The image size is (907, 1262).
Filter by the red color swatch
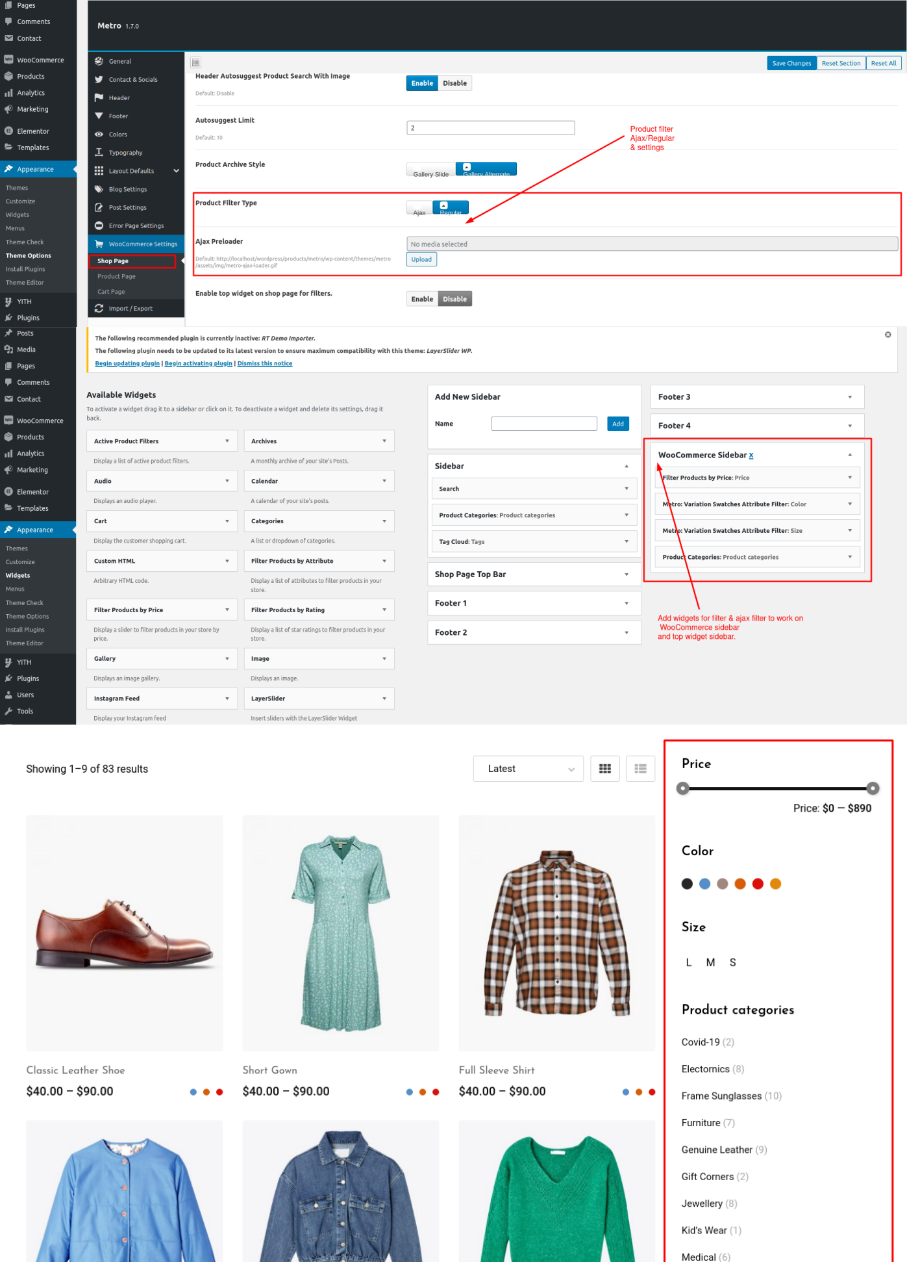point(758,884)
